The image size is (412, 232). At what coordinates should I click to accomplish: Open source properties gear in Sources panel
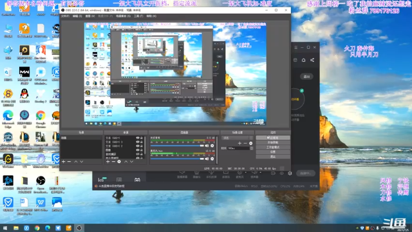pos(119,162)
